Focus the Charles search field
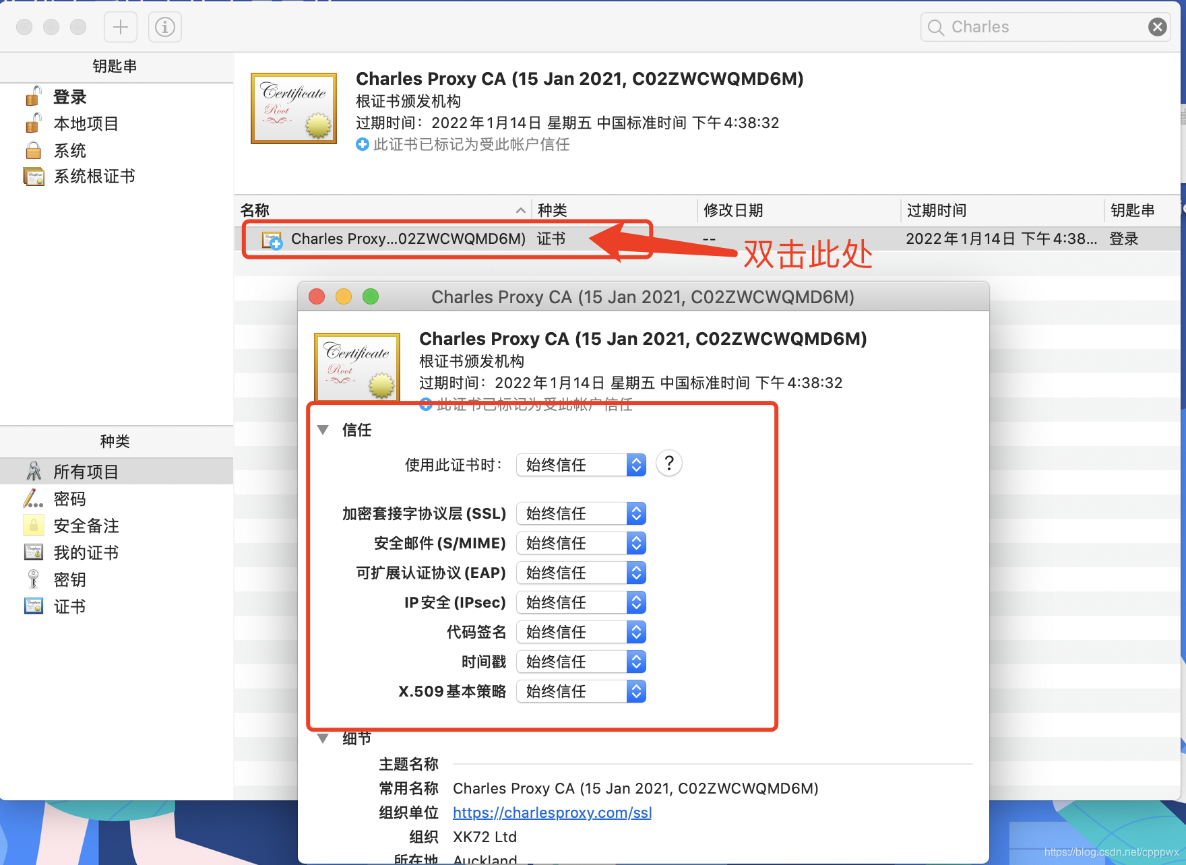1186x865 pixels. click(x=1044, y=27)
